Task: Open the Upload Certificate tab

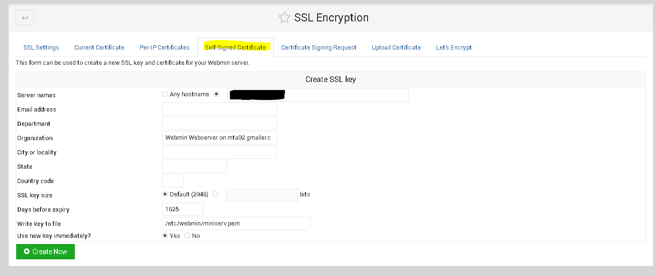Action: tap(396, 47)
